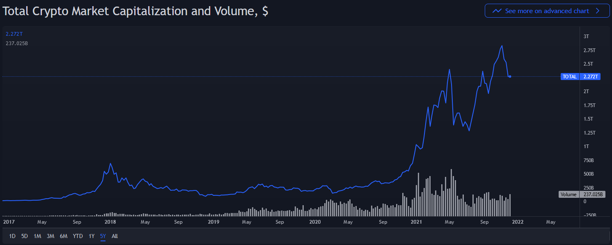Click the 3T price axis label
Screen dimensions: 612x245
point(586,37)
